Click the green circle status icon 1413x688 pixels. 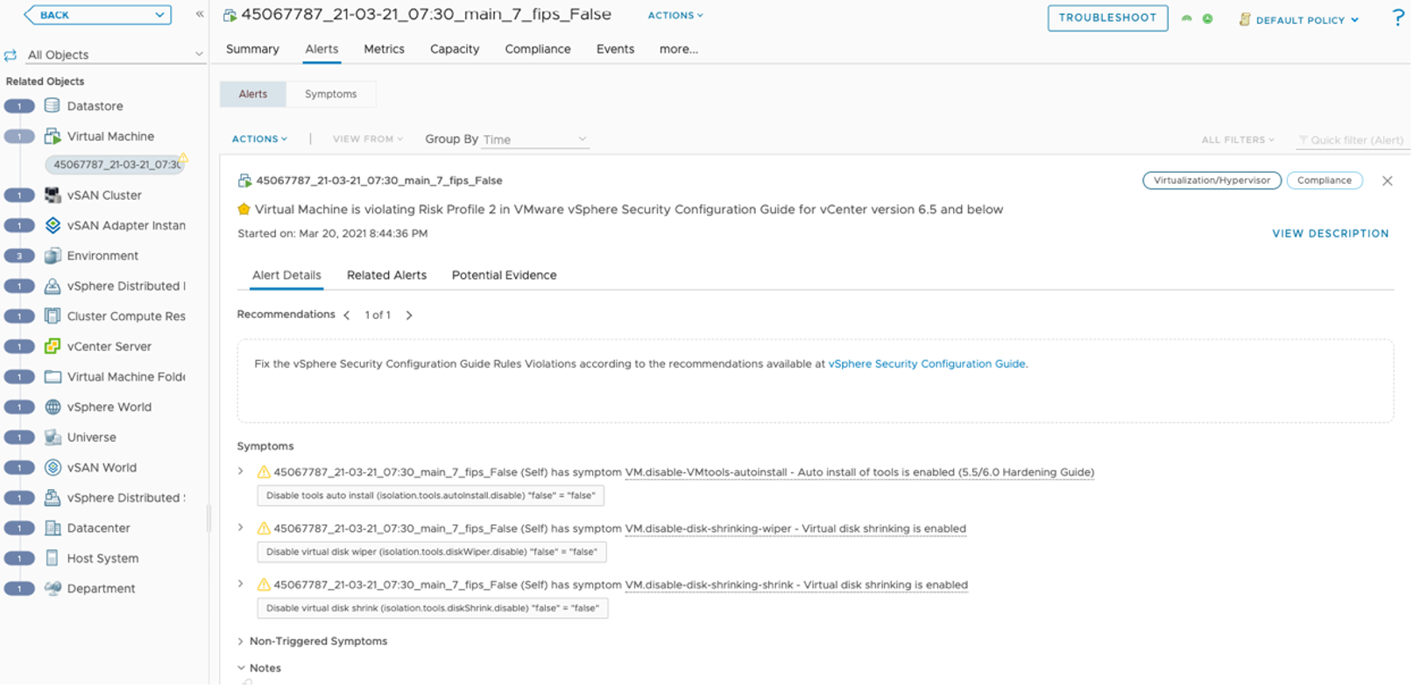coord(1208,18)
